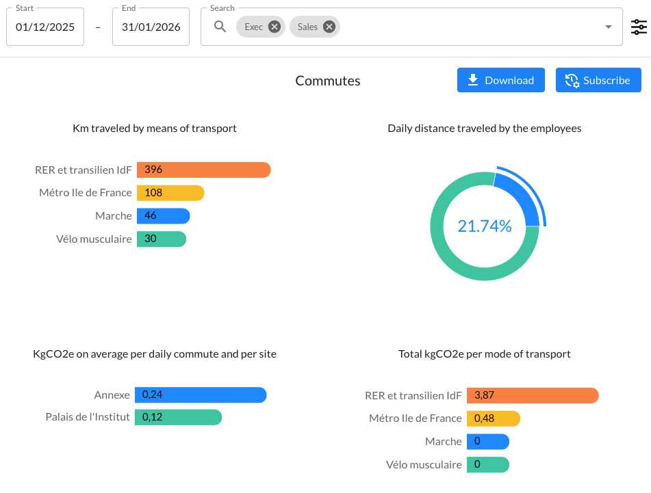651x493 pixels.
Task: Expand the search field dropdown arrow
Action: [x=608, y=28]
